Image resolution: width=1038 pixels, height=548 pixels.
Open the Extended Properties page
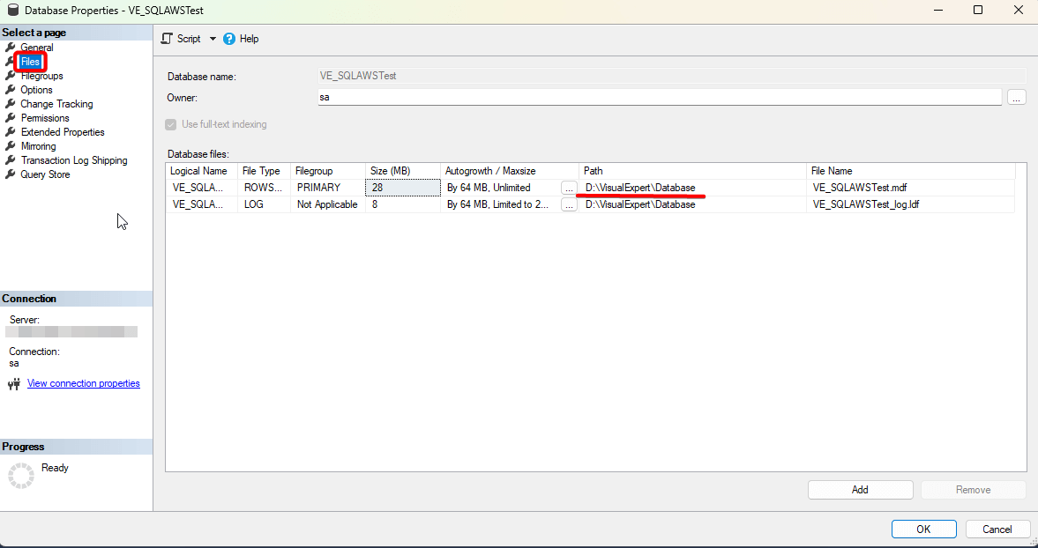pos(63,132)
